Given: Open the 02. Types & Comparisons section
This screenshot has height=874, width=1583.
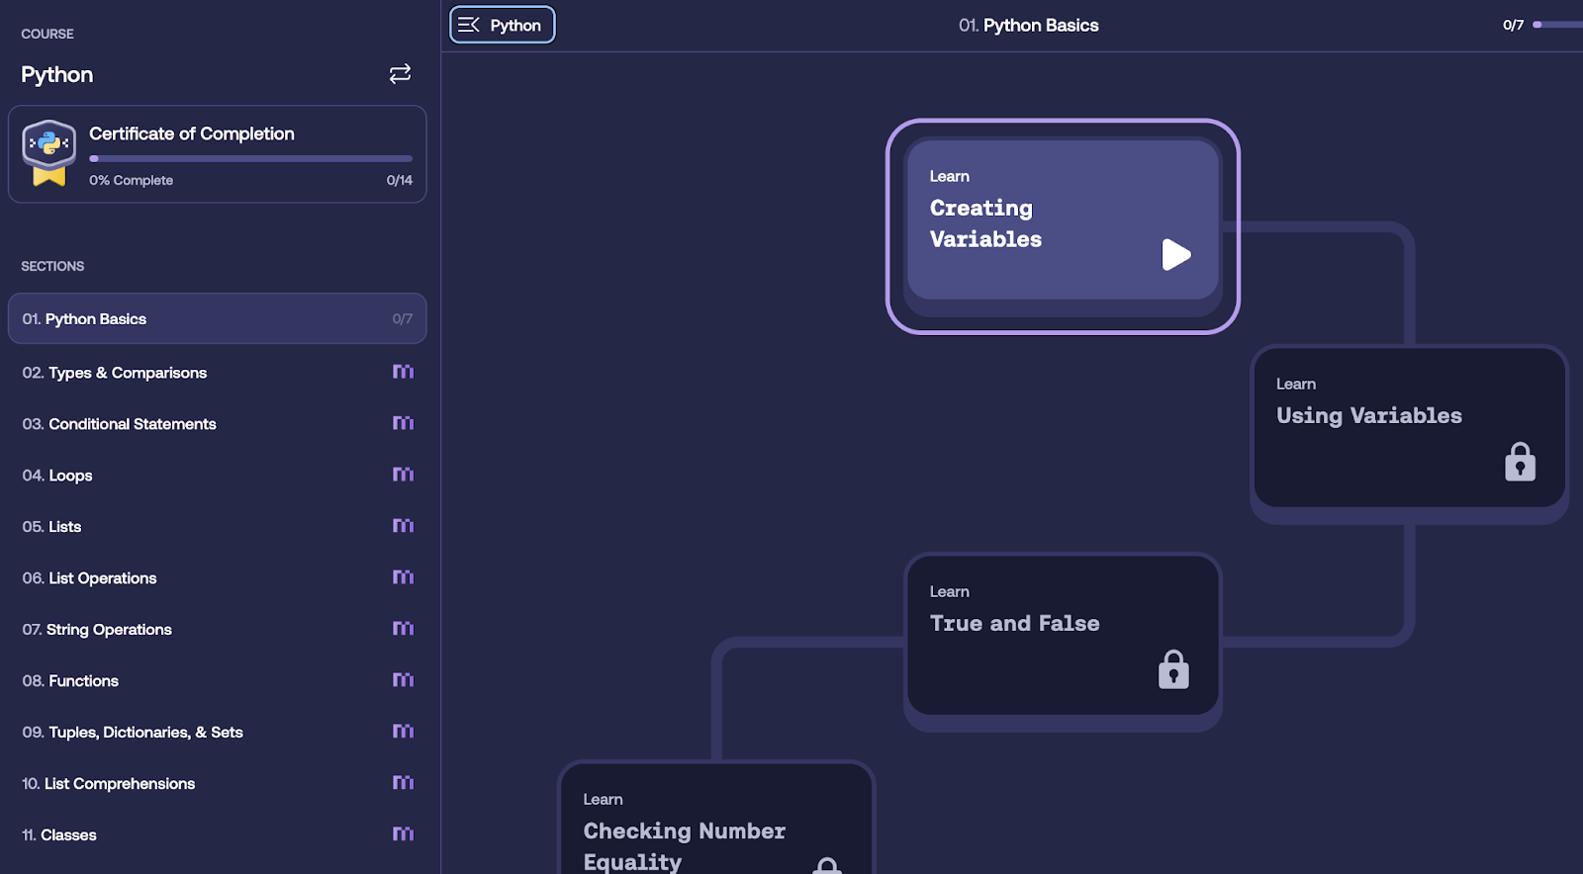Looking at the screenshot, I should pyautogui.click(x=218, y=373).
